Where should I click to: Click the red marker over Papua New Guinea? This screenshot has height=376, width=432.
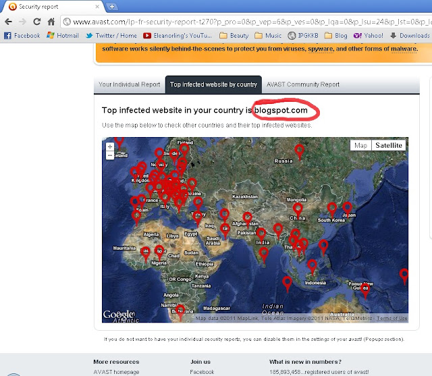click(x=365, y=290)
